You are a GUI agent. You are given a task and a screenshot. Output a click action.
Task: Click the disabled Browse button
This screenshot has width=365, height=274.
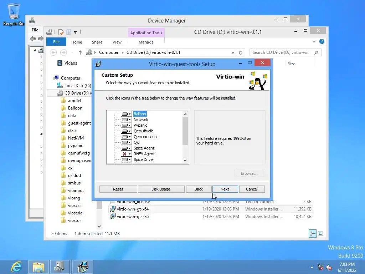[249, 174]
